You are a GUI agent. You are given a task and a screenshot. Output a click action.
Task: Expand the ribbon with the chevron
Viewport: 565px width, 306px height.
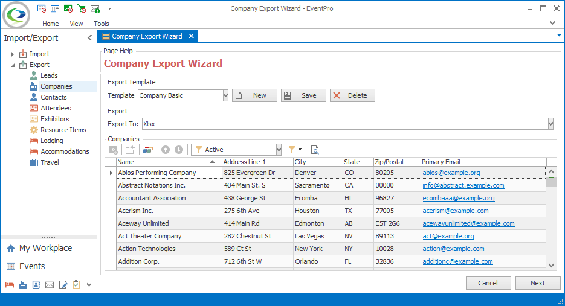pos(552,23)
